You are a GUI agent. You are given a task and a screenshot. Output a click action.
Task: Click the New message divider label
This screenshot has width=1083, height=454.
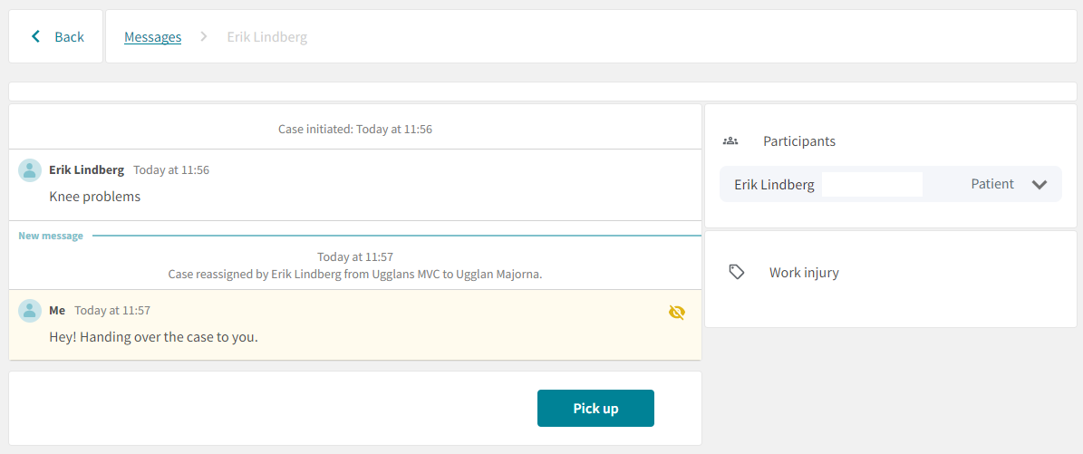[51, 237]
